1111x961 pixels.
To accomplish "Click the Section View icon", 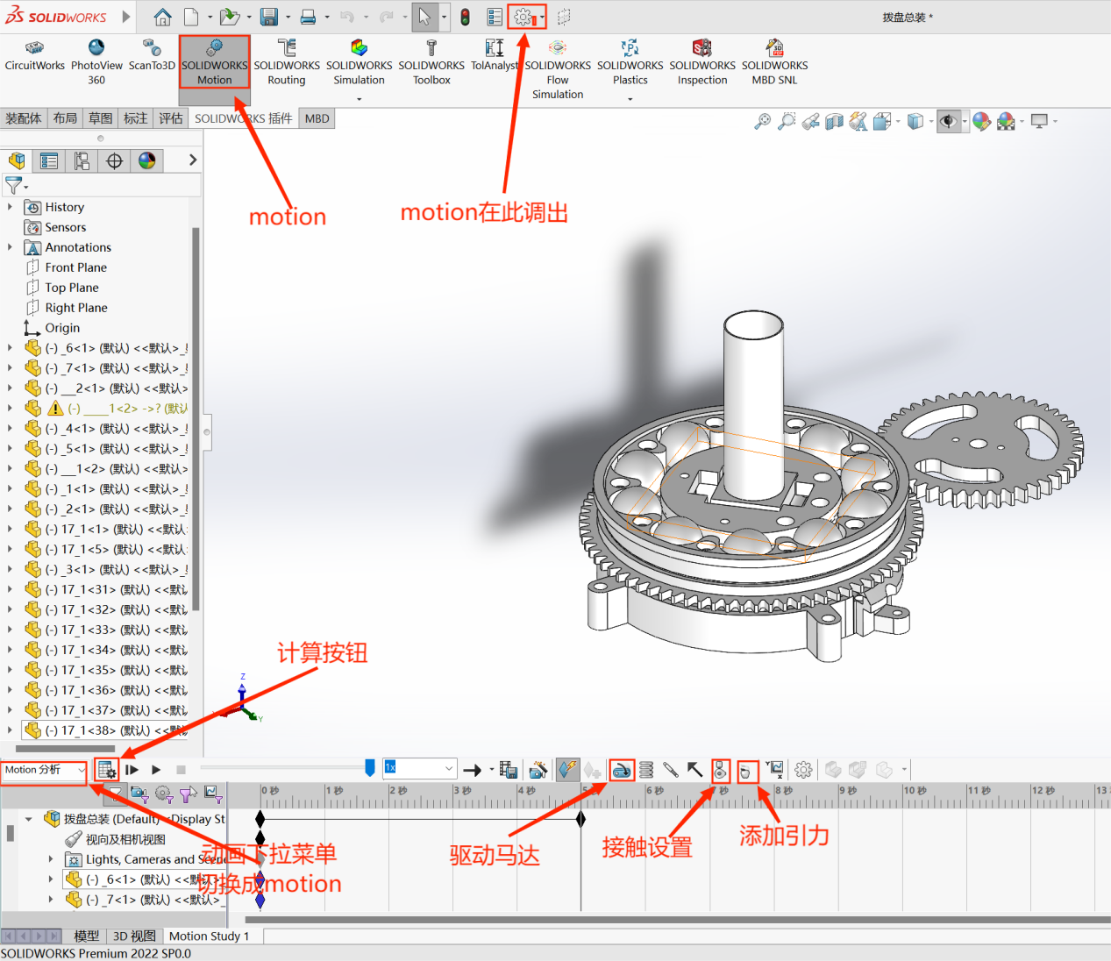I will [834, 121].
